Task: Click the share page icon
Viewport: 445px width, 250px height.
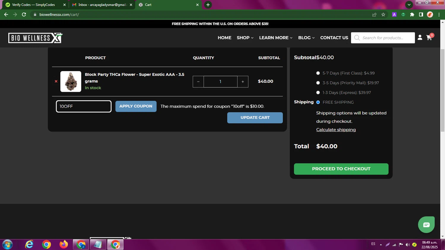Action: pos(374,15)
